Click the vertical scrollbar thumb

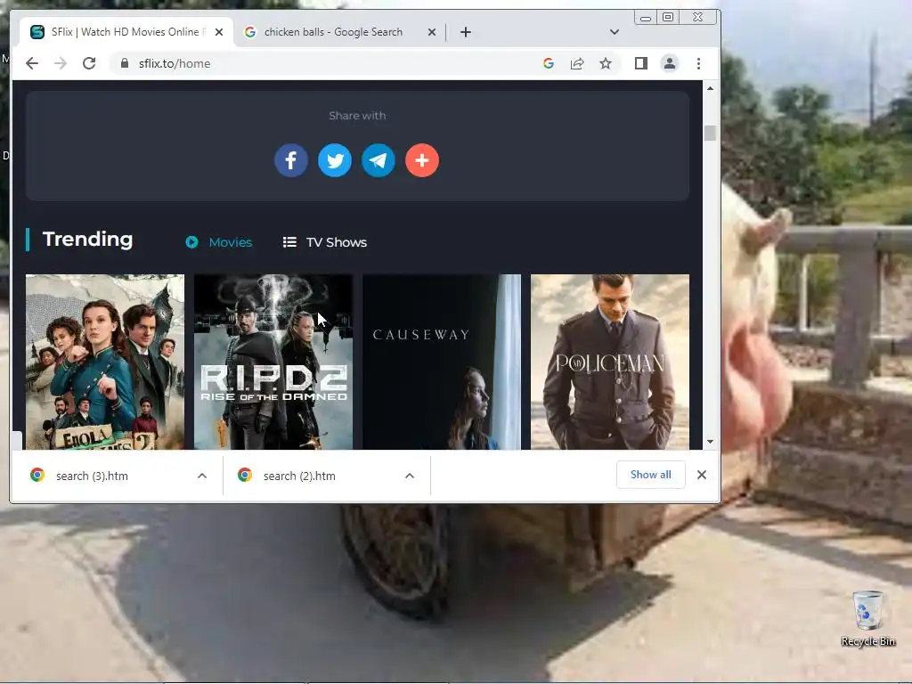click(710, 133)
